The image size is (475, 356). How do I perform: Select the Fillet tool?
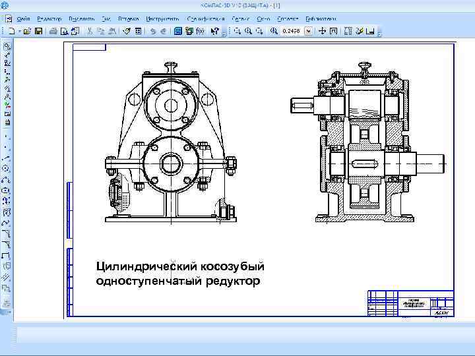pos(7,245)
